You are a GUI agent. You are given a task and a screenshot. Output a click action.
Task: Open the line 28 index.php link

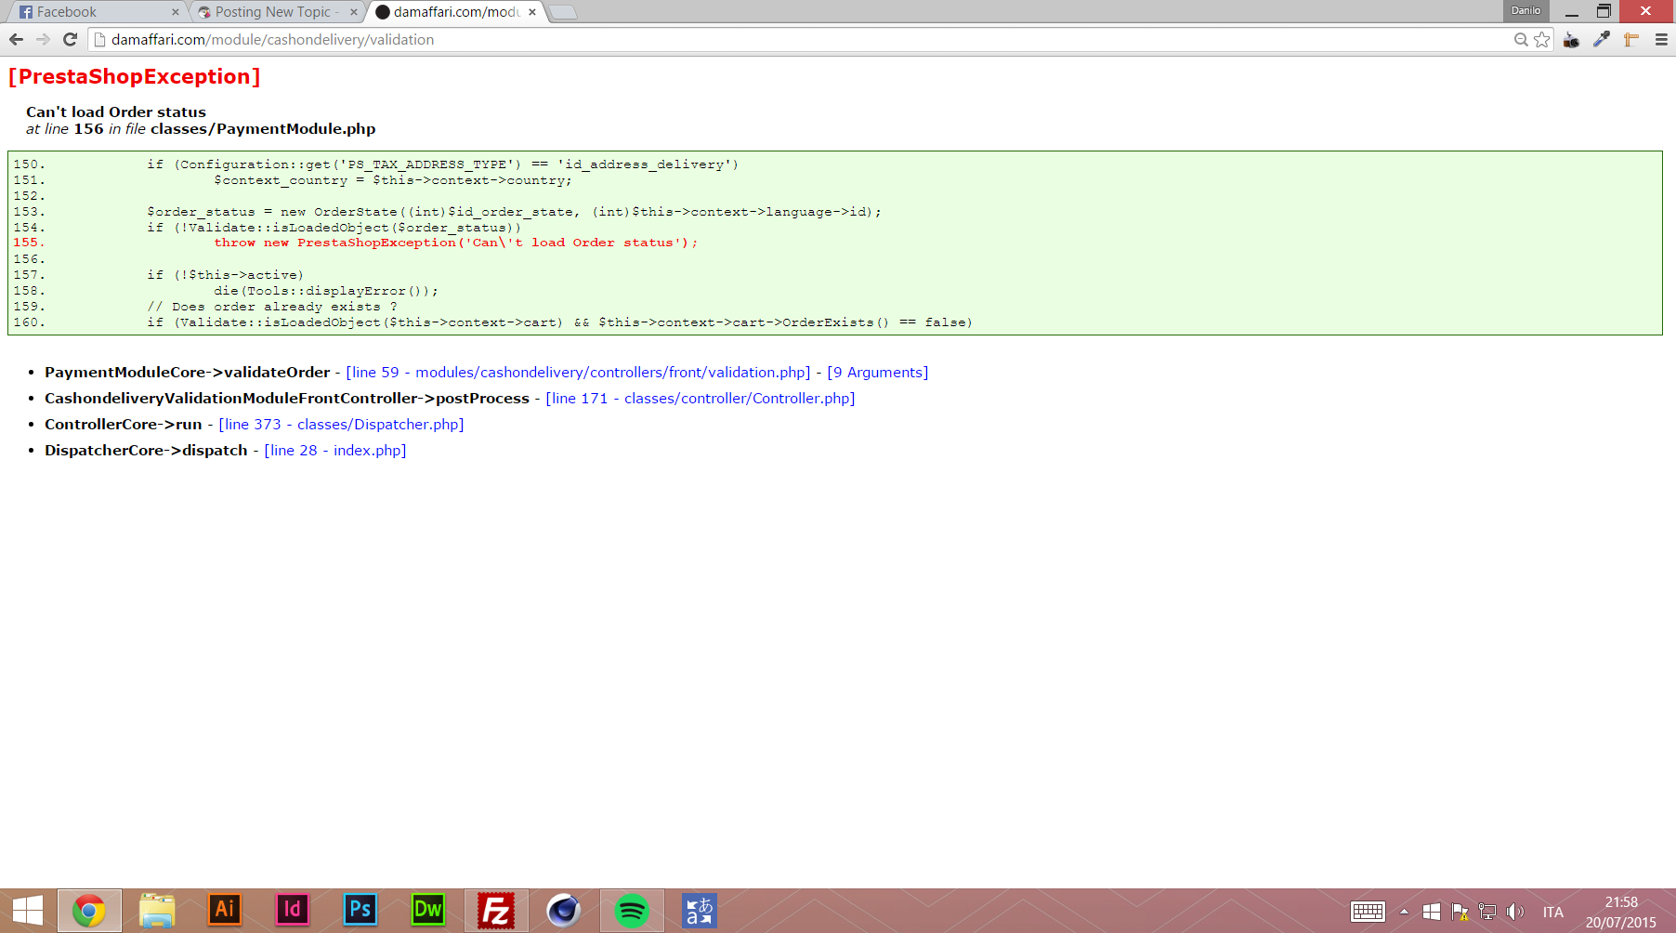[x=335, y=451]
